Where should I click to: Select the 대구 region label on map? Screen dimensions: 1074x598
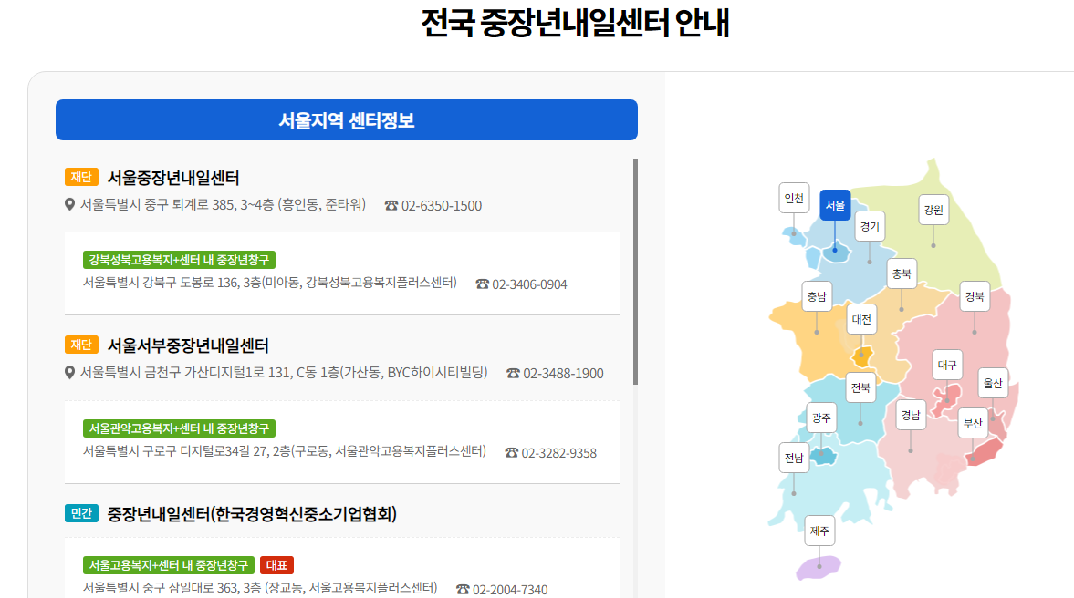(x=947, y=365)
